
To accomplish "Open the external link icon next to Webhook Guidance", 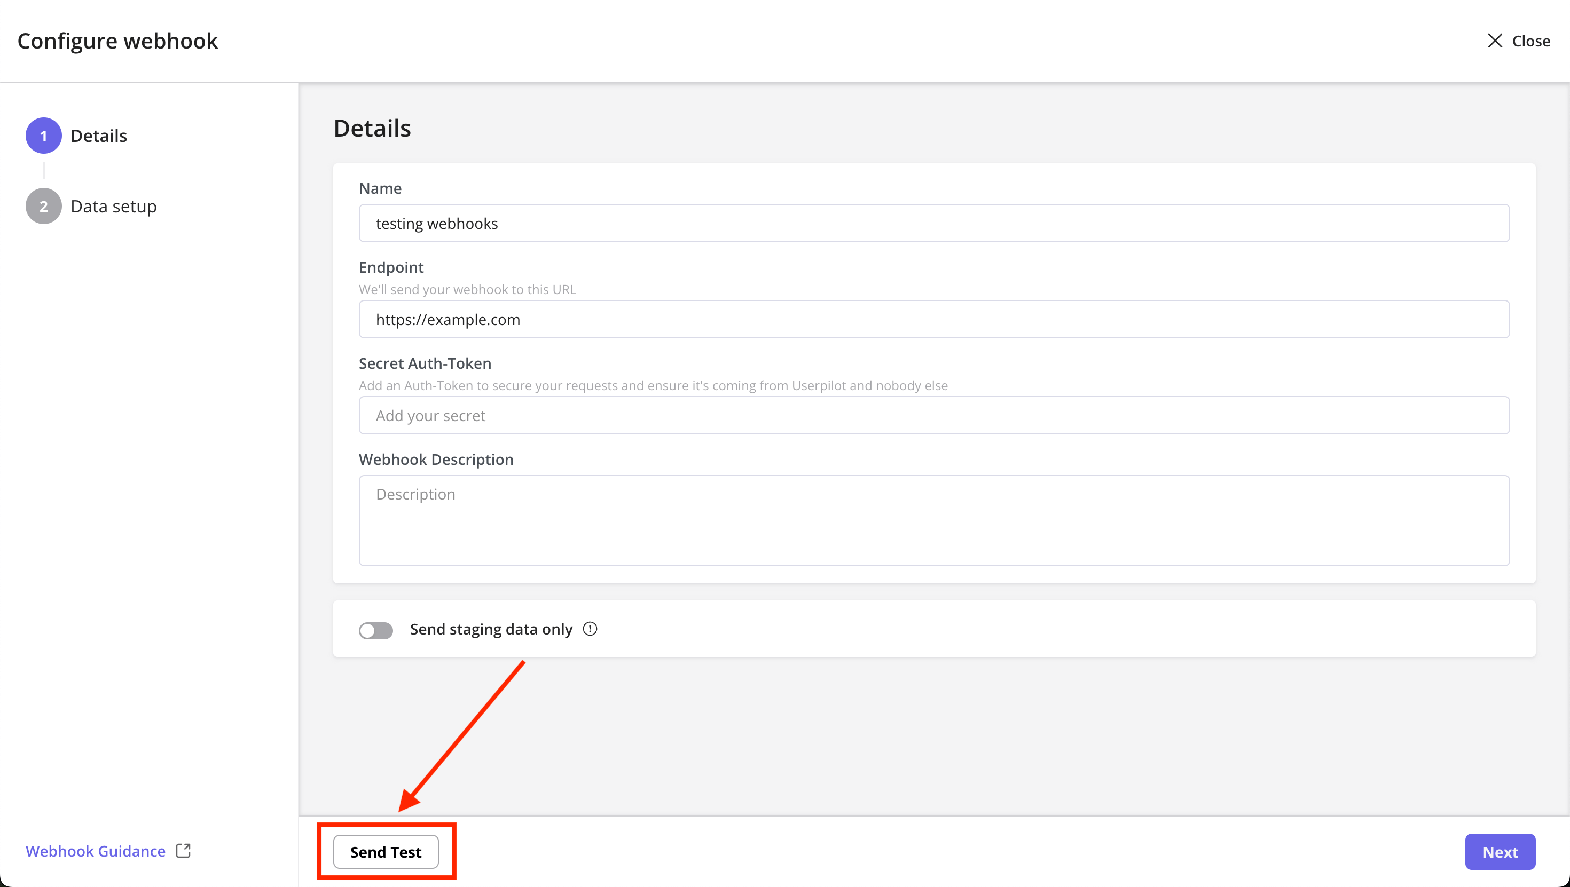I will point(183,851).
